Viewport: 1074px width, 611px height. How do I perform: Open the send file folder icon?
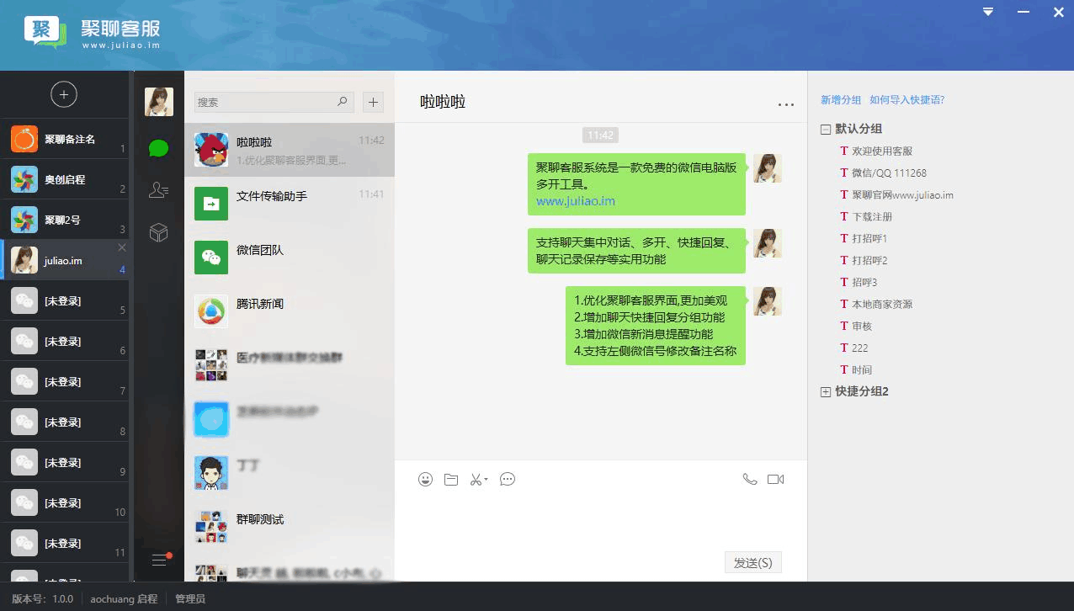(451, 480)
